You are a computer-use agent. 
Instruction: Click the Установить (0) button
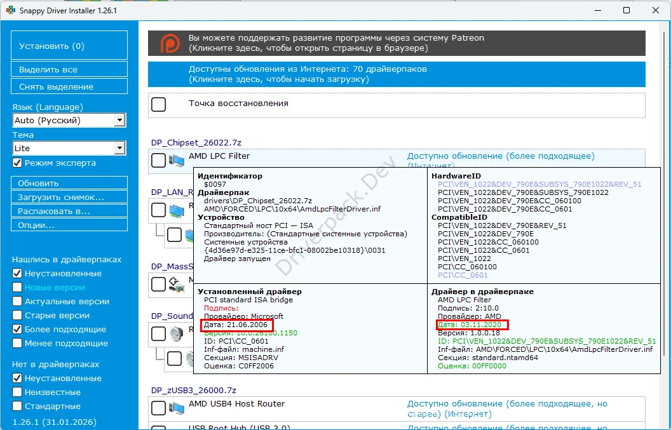(69, 45)
